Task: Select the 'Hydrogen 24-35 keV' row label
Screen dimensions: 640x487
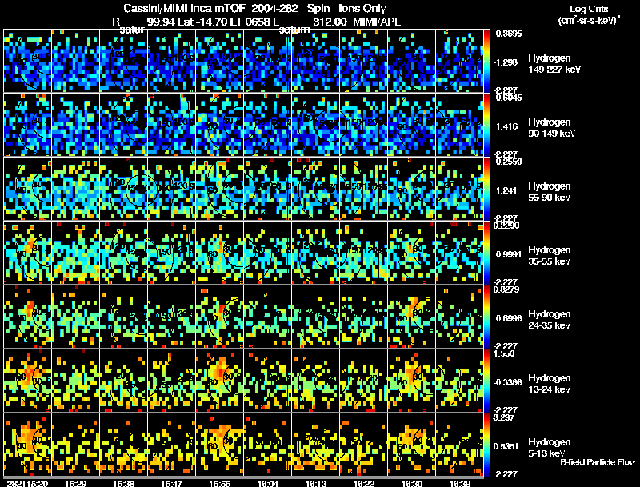Action: click(550, 320)
